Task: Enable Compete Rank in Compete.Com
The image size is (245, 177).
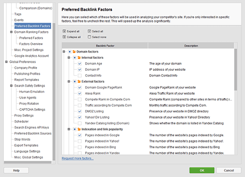Action: tap(79, 100)
